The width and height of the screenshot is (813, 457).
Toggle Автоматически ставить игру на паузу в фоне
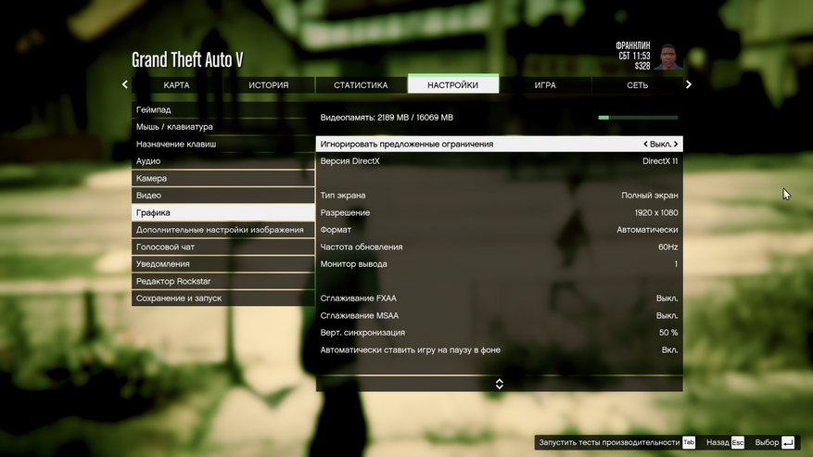pyautogui.click(x=500, y=350)
